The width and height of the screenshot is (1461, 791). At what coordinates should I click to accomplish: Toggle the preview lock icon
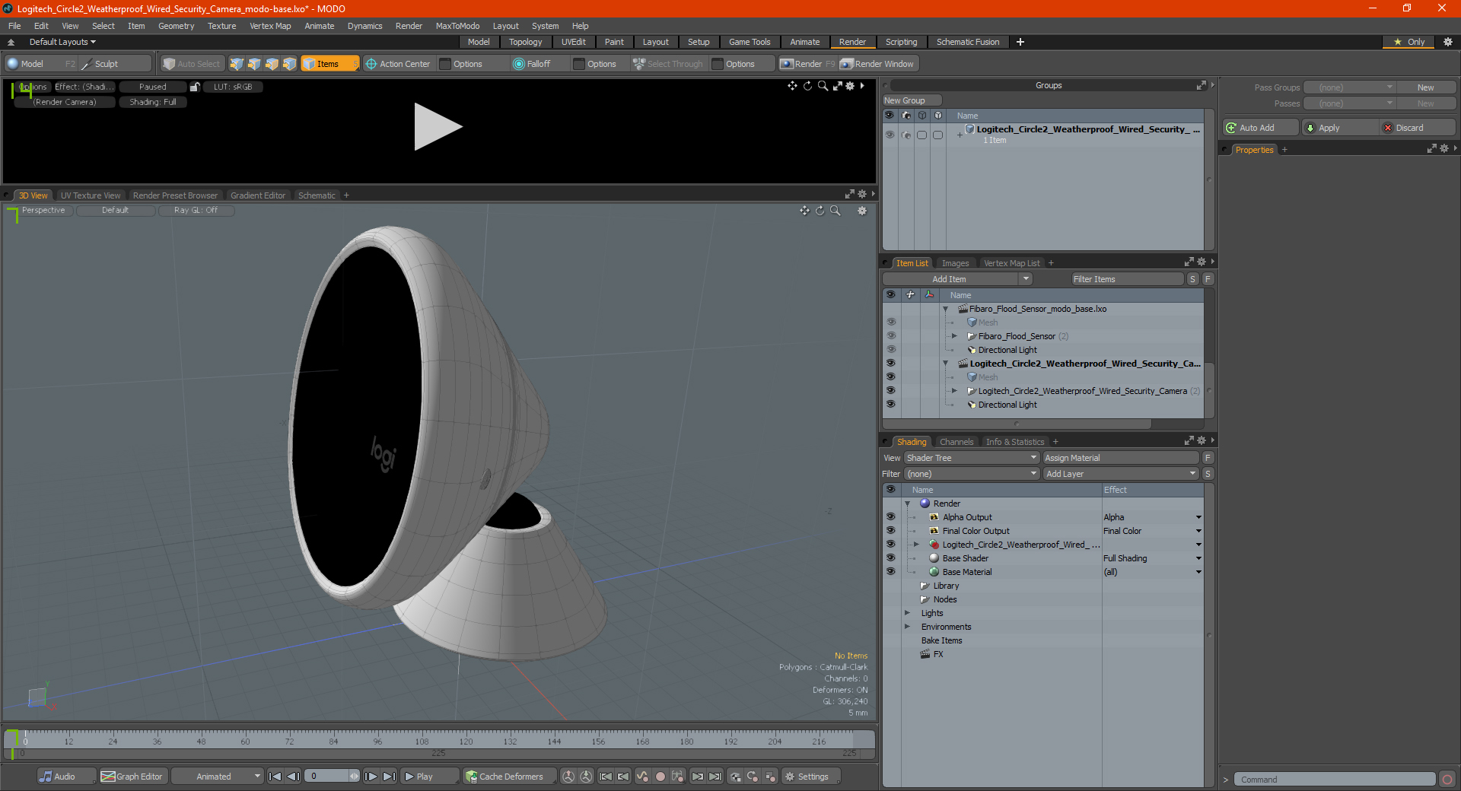coord(195,87)
